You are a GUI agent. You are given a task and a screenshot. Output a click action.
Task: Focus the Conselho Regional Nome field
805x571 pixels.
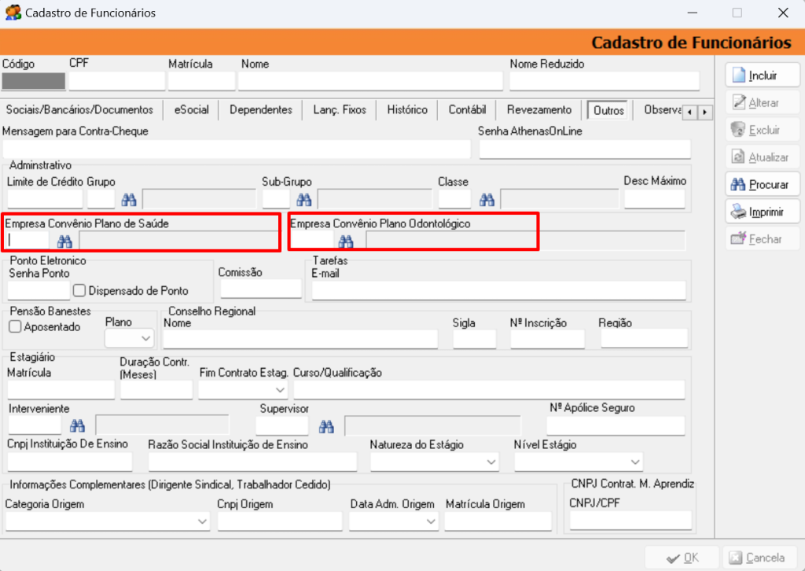[x=300, y=339]
